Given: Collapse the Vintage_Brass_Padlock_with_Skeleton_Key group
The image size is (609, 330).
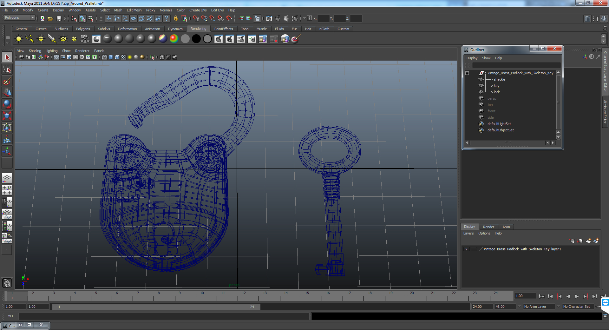Looking at the screenshot, I should point(467,73).
